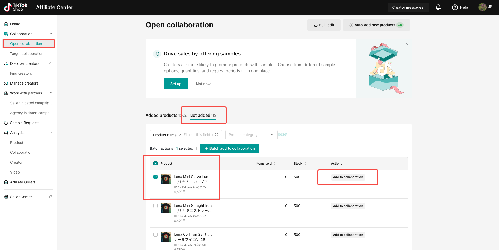Click the Seller Center store icon
Viewport: 499px width, 250px height.
pos(6,197)
